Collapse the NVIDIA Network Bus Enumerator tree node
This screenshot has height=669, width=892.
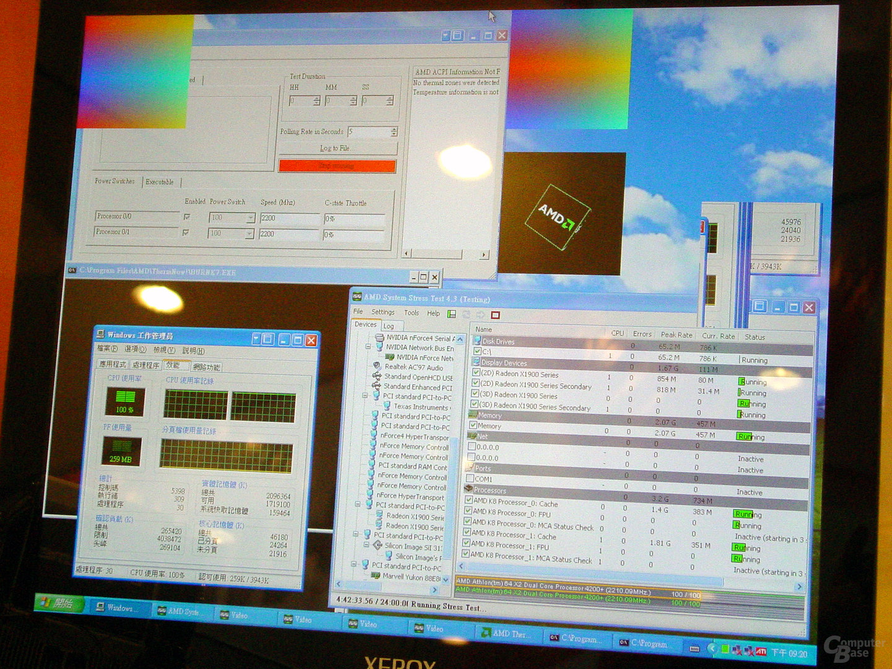(x=368, y=347)
